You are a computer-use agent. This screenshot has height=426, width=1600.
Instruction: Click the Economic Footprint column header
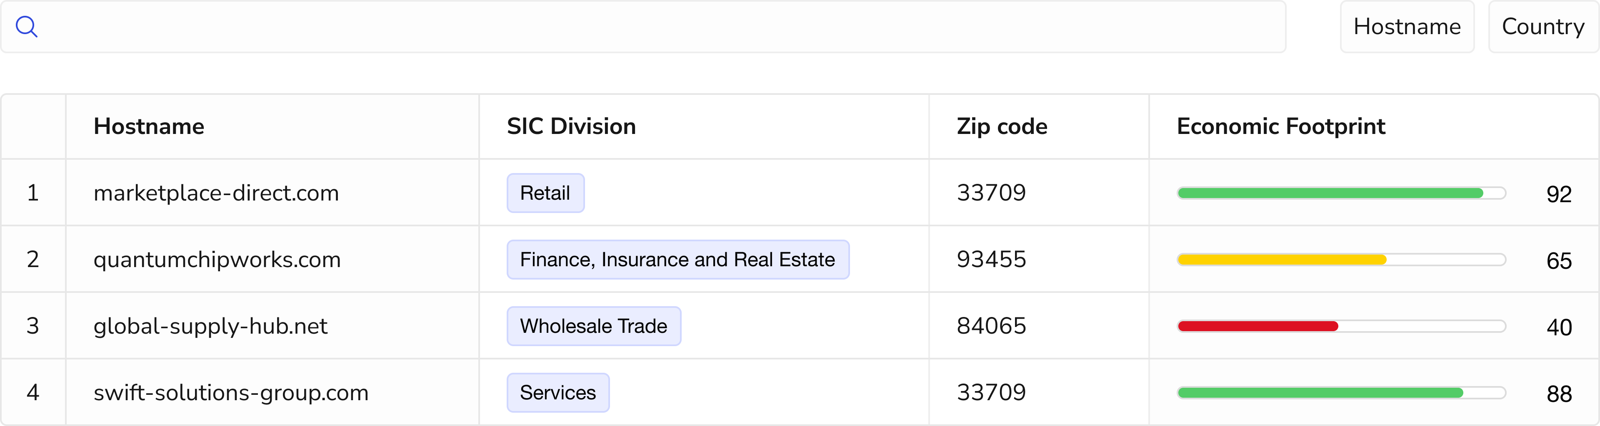[x=1281, y=126]
